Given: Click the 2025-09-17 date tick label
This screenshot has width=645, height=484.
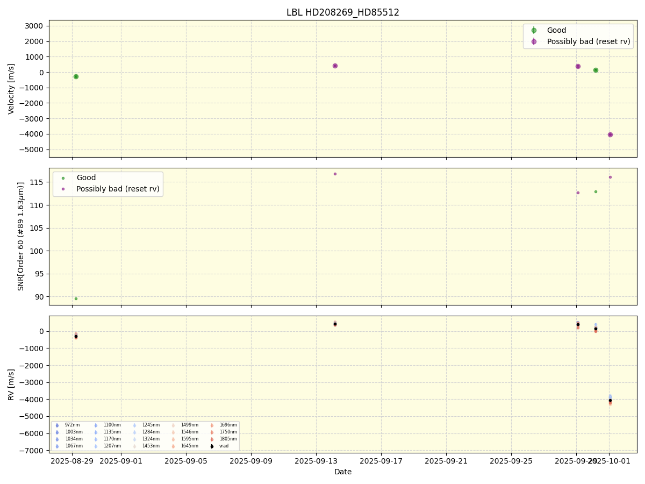Looking at the screenshot, I should [381, 461].
